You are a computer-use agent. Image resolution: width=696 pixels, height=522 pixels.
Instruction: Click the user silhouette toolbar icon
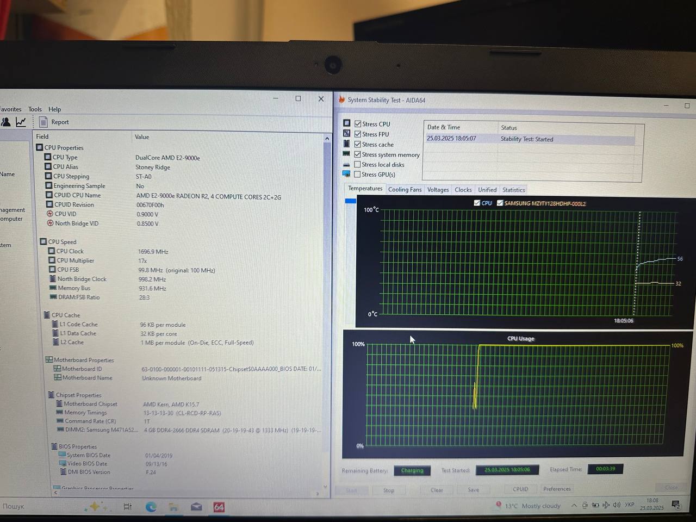point(6,122)
